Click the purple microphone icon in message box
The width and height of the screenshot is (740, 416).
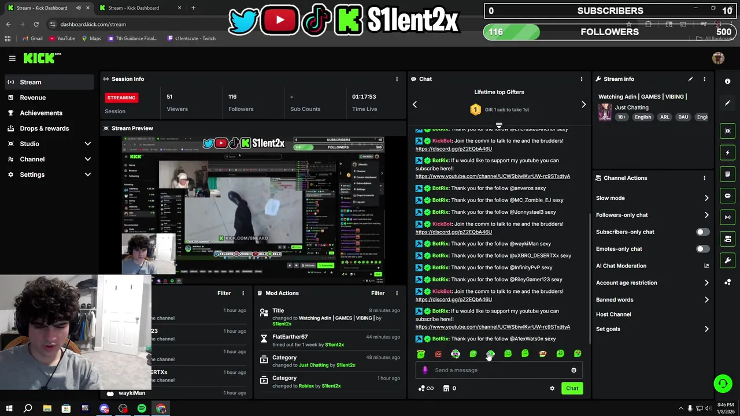point(425,370)
